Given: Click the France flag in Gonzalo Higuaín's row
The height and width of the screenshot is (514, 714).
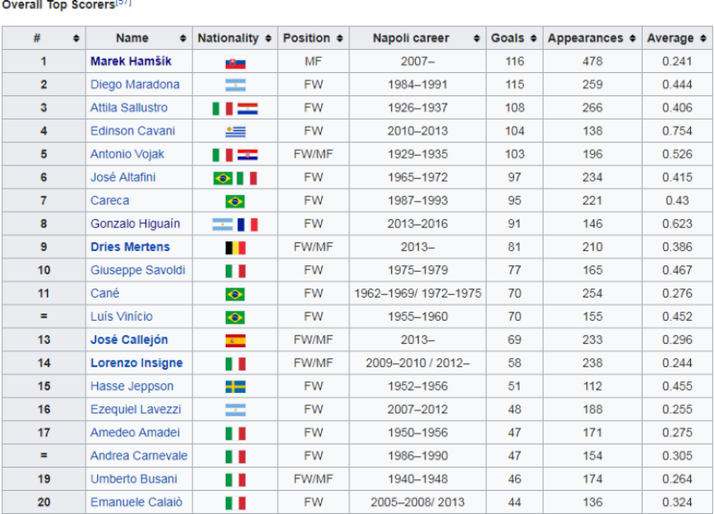Looking at the screenshot, I should [247, 225].
